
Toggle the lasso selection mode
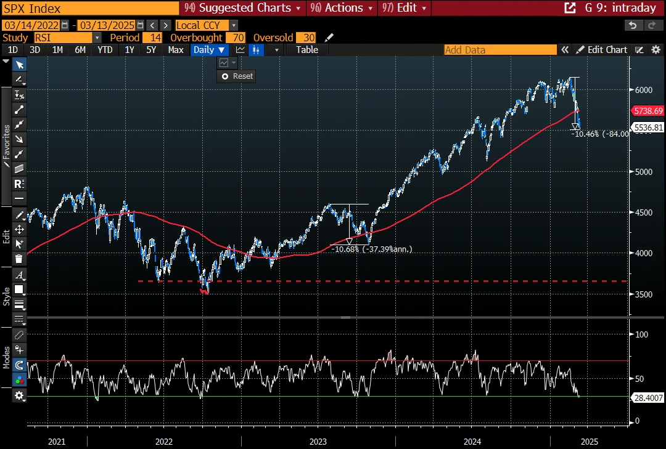click(20, 335)
